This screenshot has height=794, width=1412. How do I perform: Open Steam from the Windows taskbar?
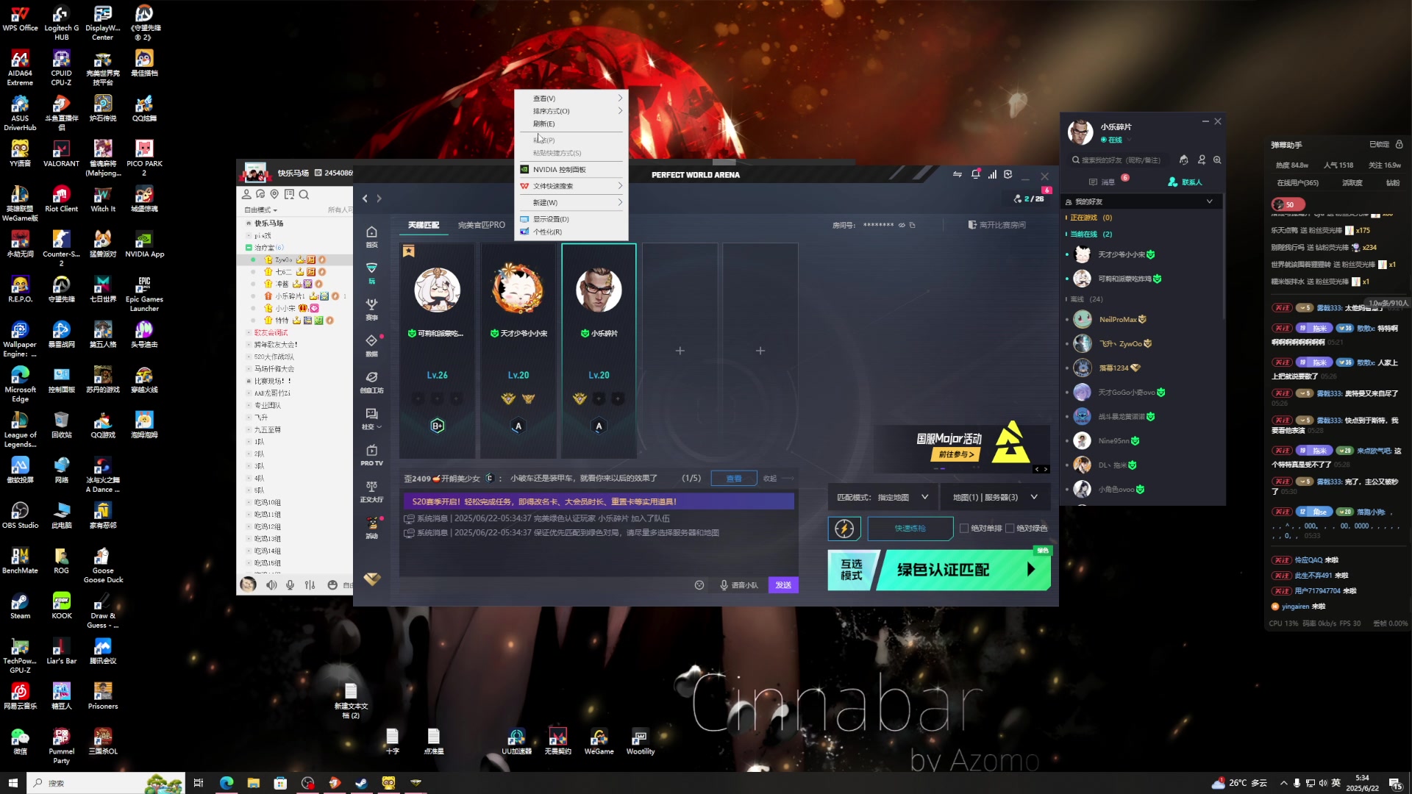(361, 783)
